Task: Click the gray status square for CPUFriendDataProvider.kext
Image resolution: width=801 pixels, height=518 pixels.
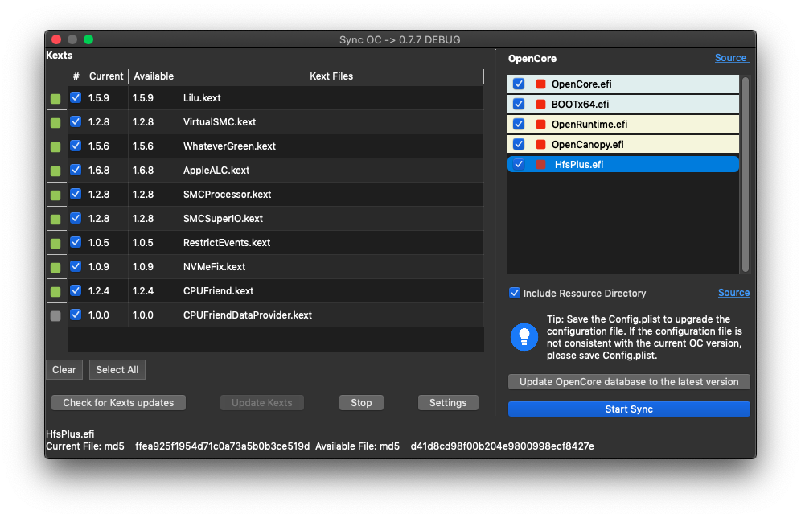Action: 55,315
